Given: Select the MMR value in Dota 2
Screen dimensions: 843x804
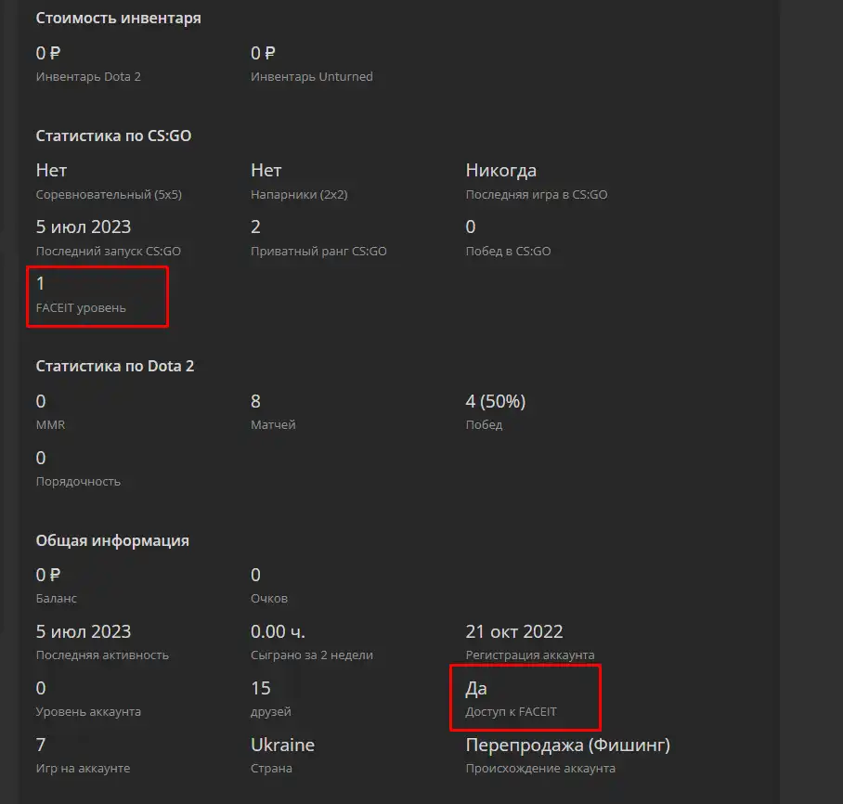Looking at the screenshot, I should [41, 401].
